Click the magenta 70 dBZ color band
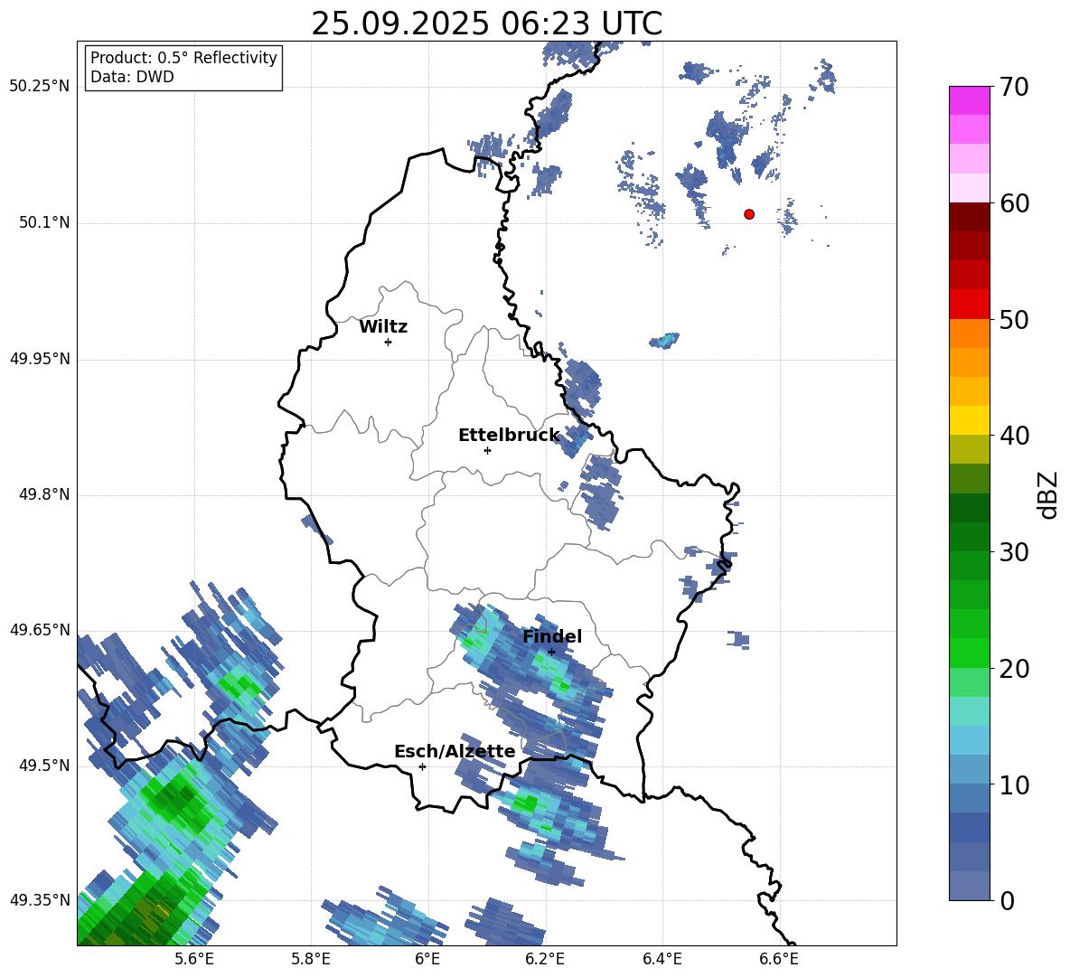 tap(970, 100)
